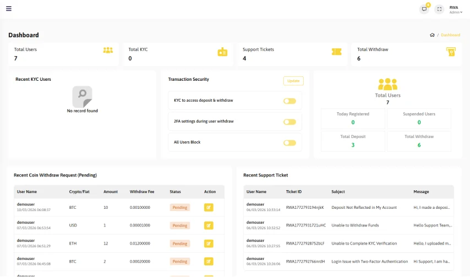Edit the ETH withdraw request
The height and width of the screenshot is (277, 470).
(x=209, y=243)
